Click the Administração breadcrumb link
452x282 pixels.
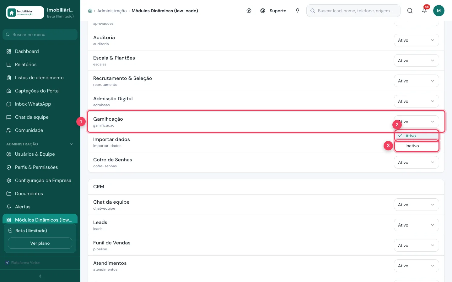pyautogui.click(x=112, y=11)
